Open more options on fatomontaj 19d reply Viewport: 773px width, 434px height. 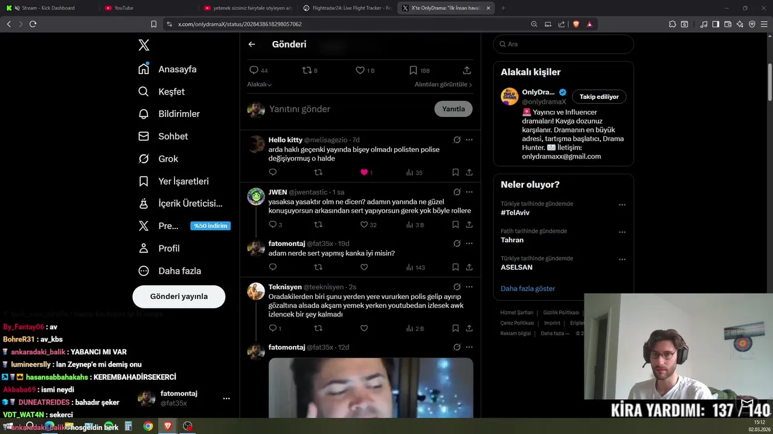[x=469, y=244]
